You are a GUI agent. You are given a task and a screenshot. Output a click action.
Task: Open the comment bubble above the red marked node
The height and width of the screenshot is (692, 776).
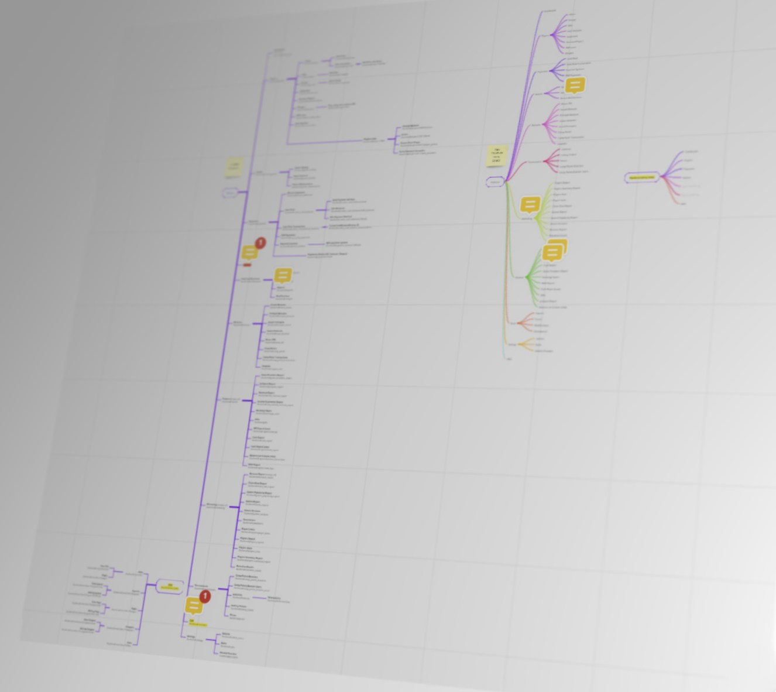point(250,252)
